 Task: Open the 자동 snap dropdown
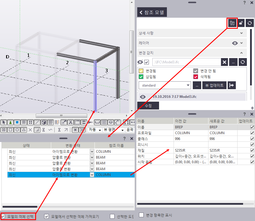[x=95, y=130]
